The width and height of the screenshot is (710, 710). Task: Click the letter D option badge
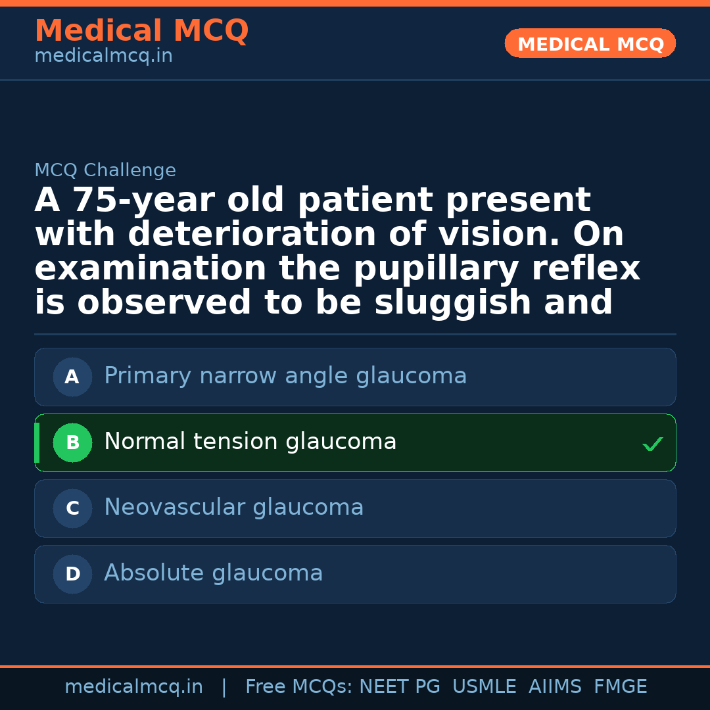point(72,575)
